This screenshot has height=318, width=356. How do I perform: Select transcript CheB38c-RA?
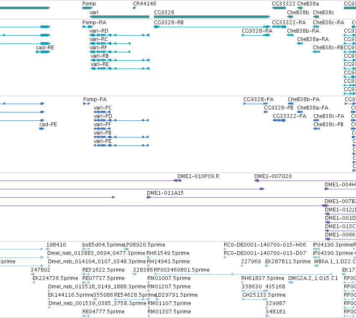tap(328, 23)
